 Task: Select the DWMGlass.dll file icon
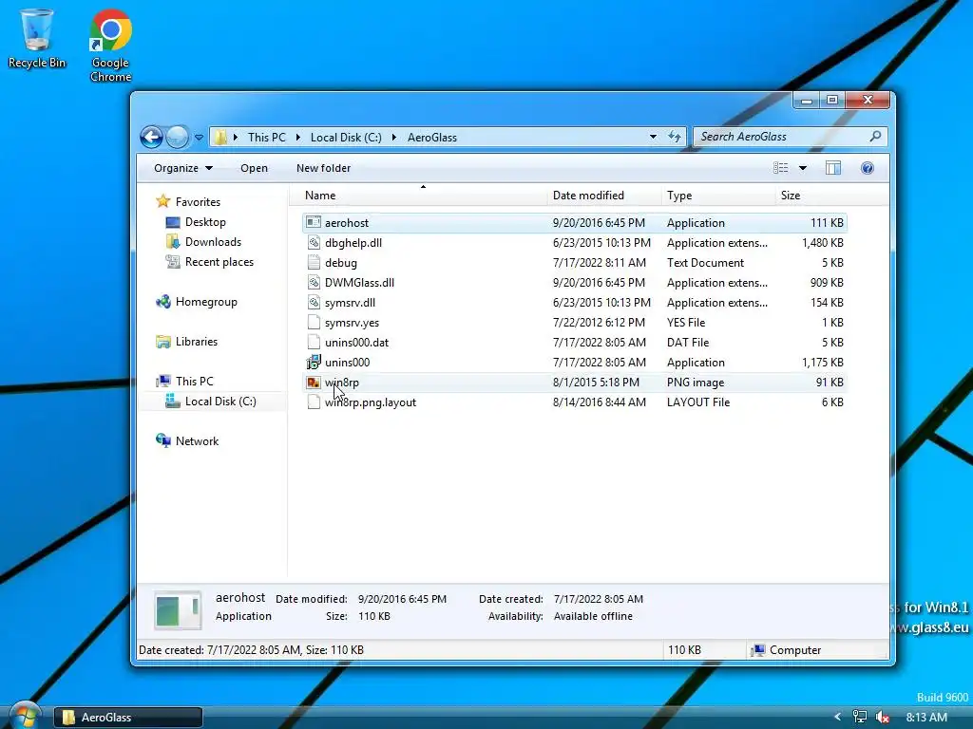tap(314, 282)
